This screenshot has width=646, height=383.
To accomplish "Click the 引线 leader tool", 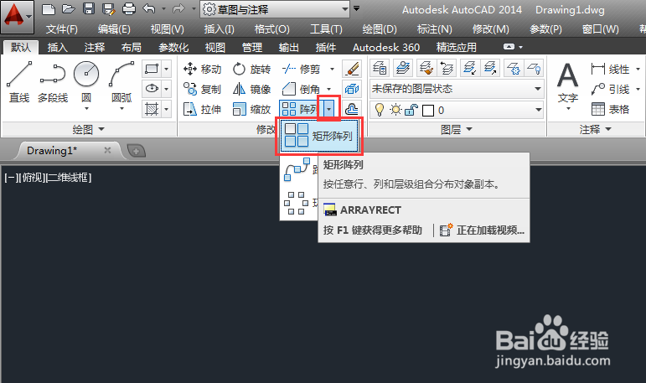I will point(611,89).
